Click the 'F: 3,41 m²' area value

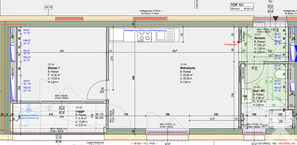click(x=260, y=45)
